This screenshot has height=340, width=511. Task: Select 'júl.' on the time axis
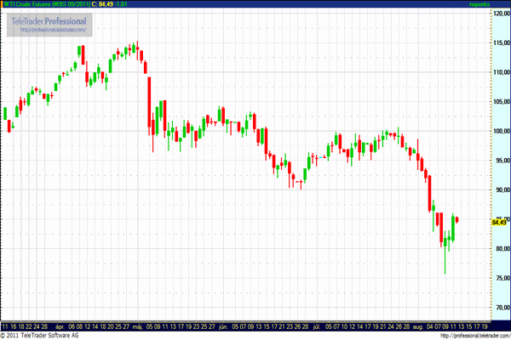coord(314,325)
